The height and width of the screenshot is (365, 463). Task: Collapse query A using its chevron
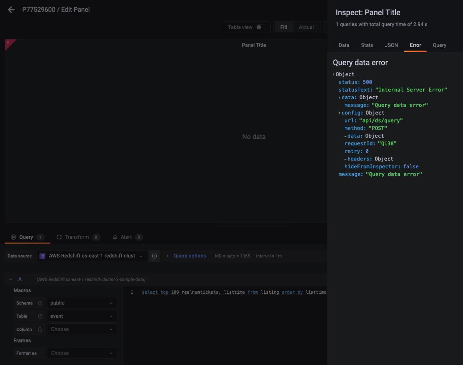point(10,279)
